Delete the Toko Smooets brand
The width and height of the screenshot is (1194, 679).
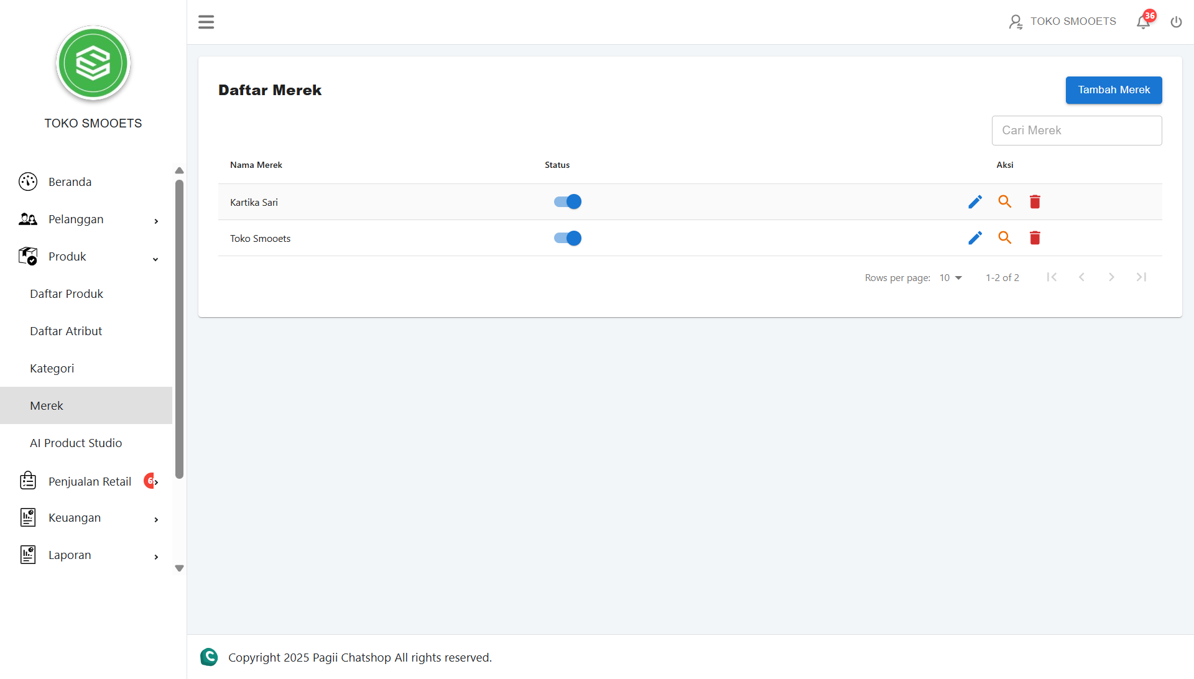[x=1035, y=238]
